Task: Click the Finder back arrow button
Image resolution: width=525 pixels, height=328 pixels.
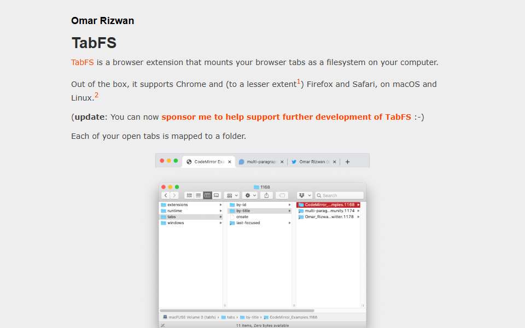Action: [166, 196]
